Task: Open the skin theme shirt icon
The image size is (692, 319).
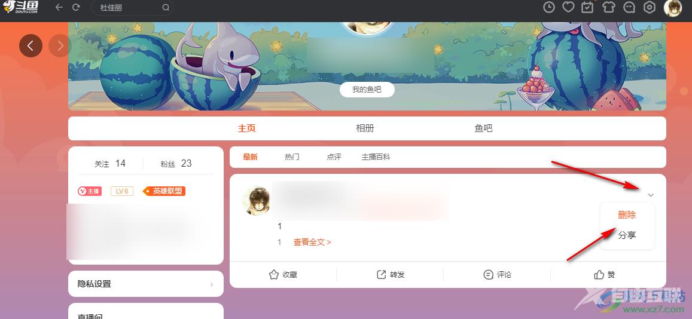Action: pos(609,8)
